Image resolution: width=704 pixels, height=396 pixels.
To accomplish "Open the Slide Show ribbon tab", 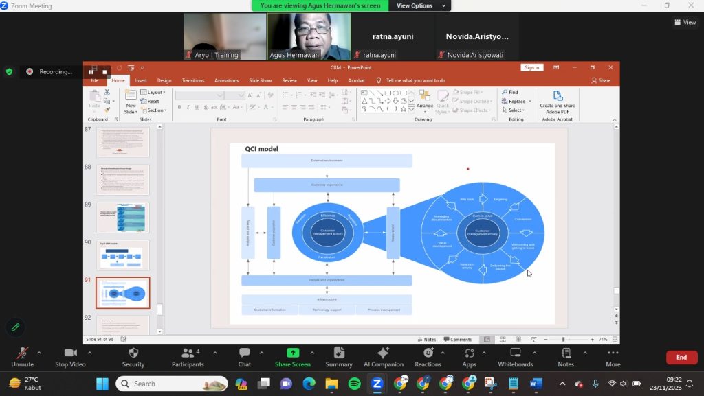I will coord(261,80).
